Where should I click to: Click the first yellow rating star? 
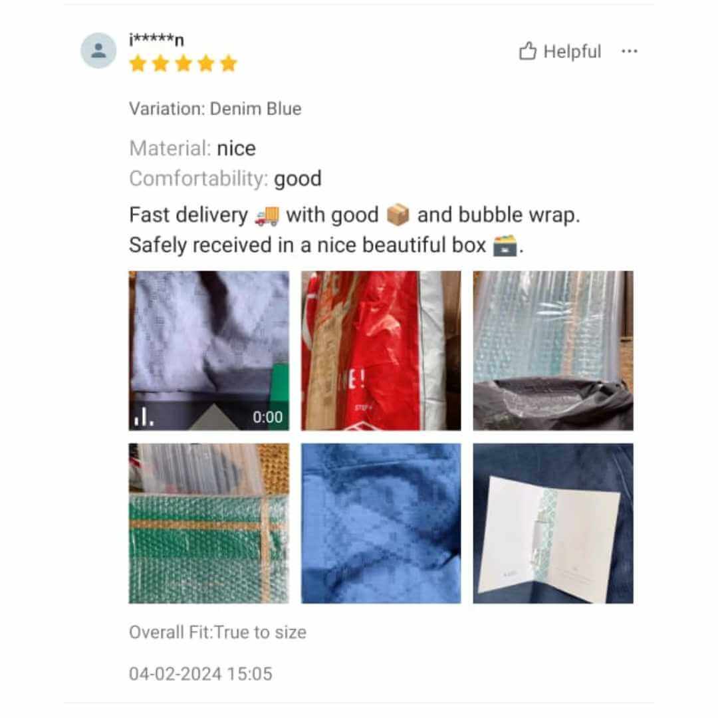(138, 64)
